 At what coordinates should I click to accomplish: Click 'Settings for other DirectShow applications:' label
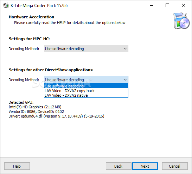pos(51,70)
